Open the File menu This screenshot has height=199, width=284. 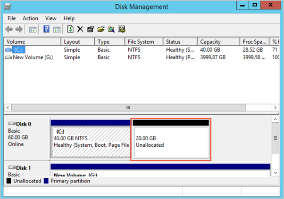click(x=12, y=18)
